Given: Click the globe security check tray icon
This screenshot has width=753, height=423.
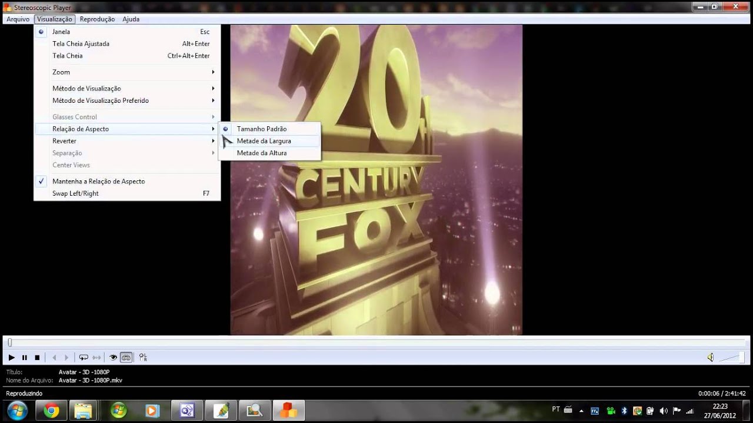Looking at the screenshot, I should [637, 411].
